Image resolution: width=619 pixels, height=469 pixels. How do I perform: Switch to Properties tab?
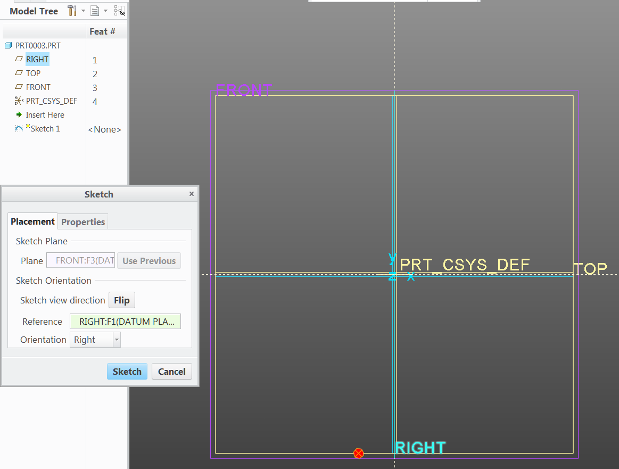83,222
